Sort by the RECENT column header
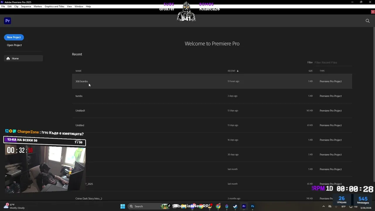Screen dimensions: 375x211 click(231, 71)
